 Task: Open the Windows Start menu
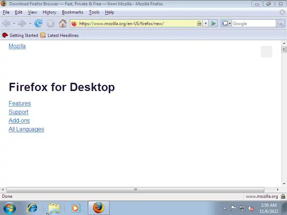click(x=10, y=208)
